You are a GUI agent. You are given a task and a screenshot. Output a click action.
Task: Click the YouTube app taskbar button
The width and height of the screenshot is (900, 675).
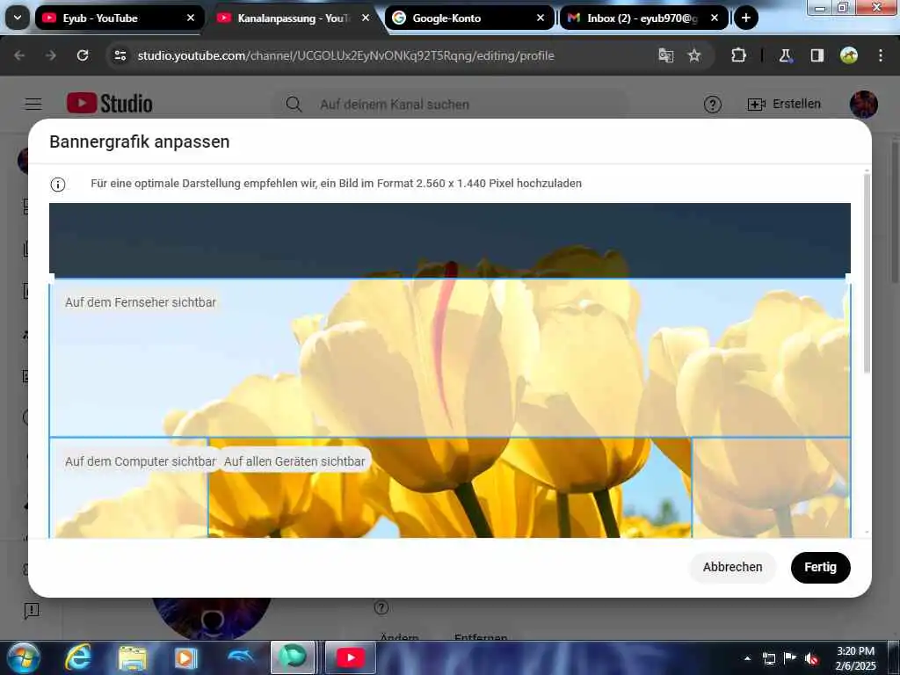point(351,657)
